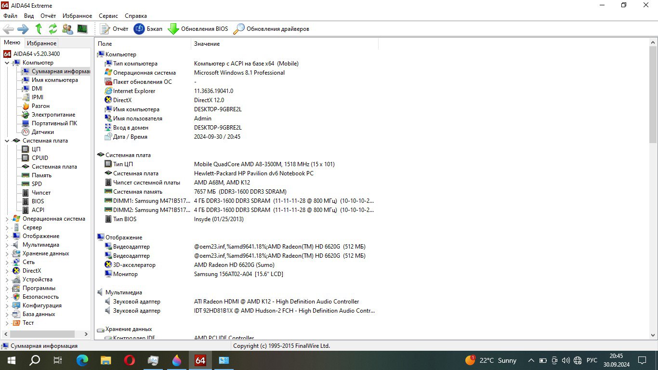Collapse the Компьютер tree node

tap(7, 63)
